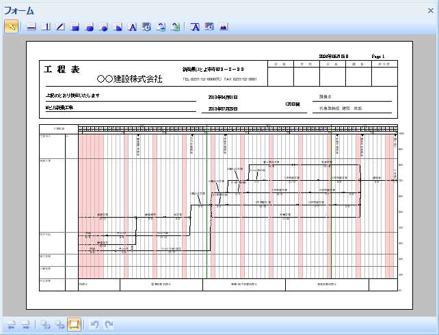
Task: Select the ○○建設株式会社 company name
Action: 130,78
